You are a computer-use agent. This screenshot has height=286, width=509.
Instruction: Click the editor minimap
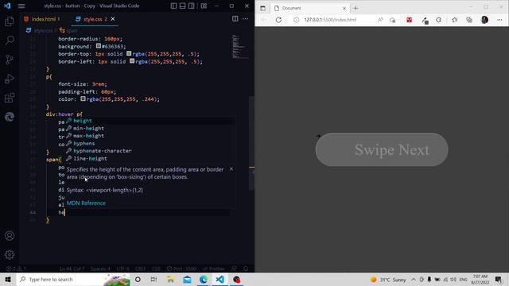pyautogui.click(x=239, y=47)
